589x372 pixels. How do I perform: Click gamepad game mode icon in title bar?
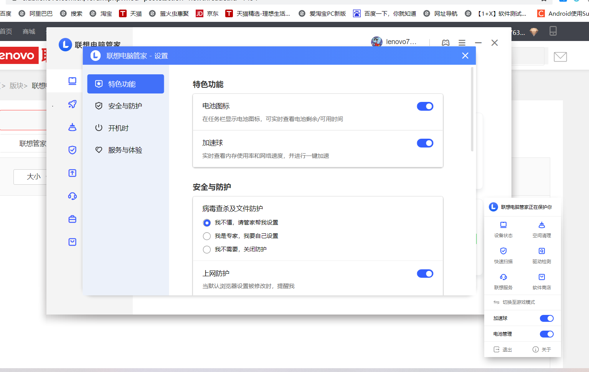tap(445, 43)
